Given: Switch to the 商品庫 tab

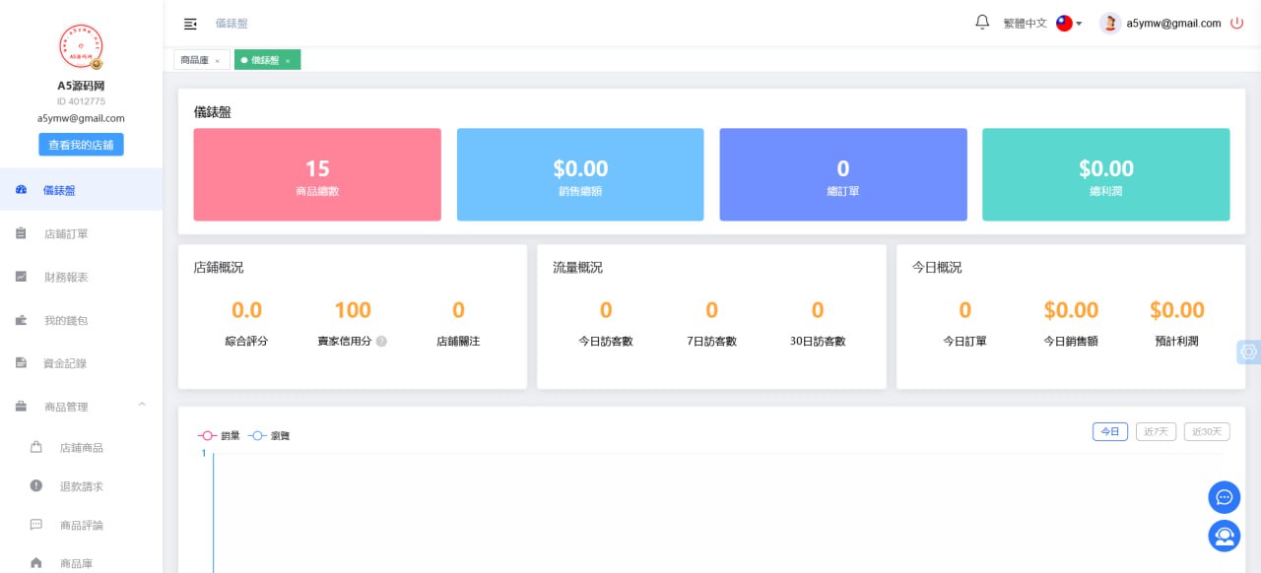Looking at the screenshot, I should click(195, 59).
